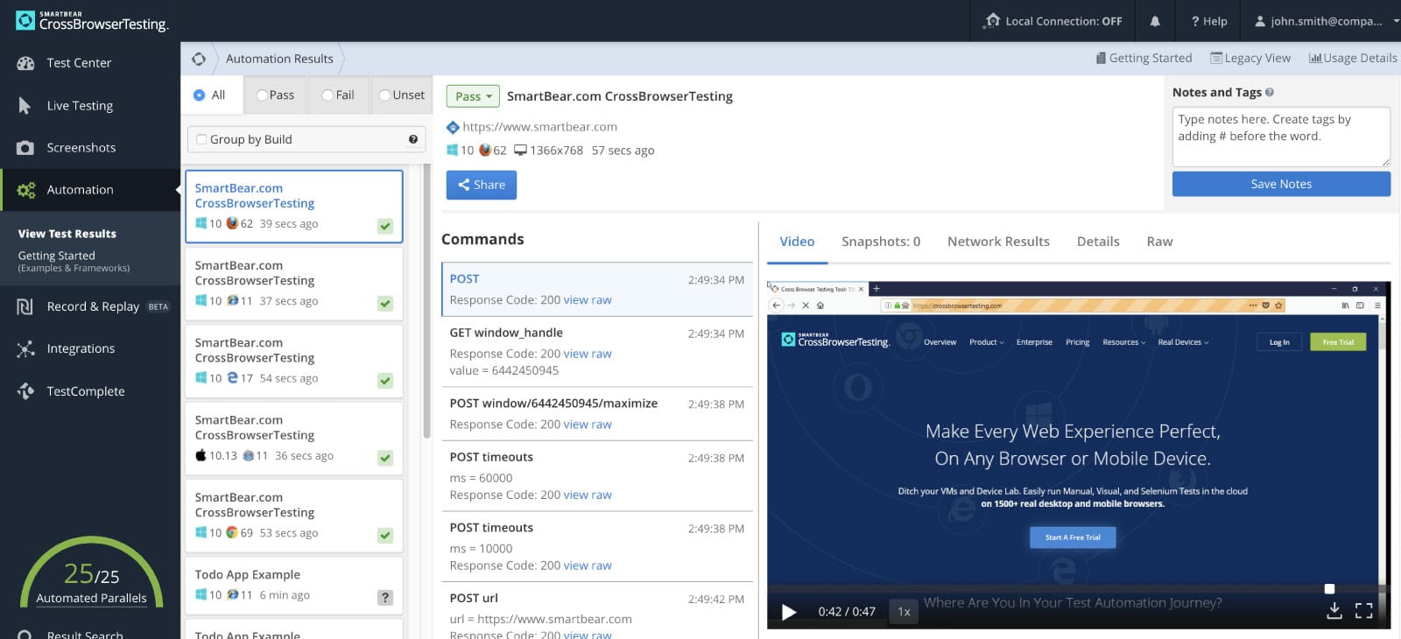1401x639 pixels.
Task: Open Test Center from the sidebar
Action: (x=79, y=63)
